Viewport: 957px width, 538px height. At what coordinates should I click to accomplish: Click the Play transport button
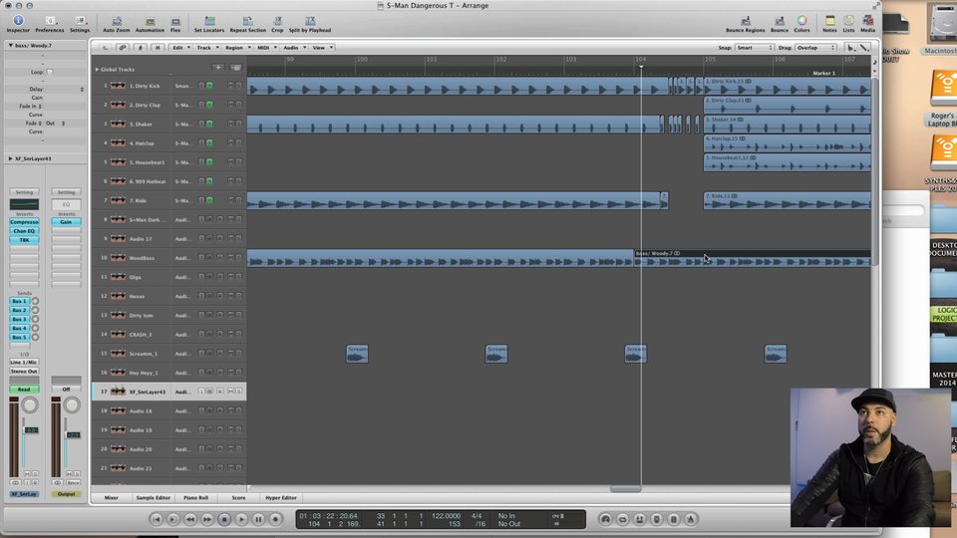[241, 519]
